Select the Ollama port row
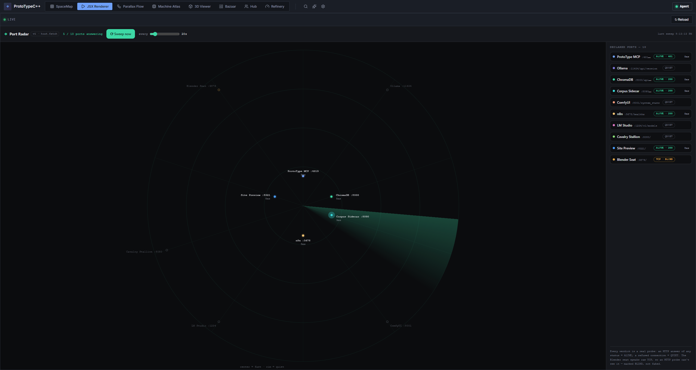Viewport: 696px width, 370px height. pos(651,68)
